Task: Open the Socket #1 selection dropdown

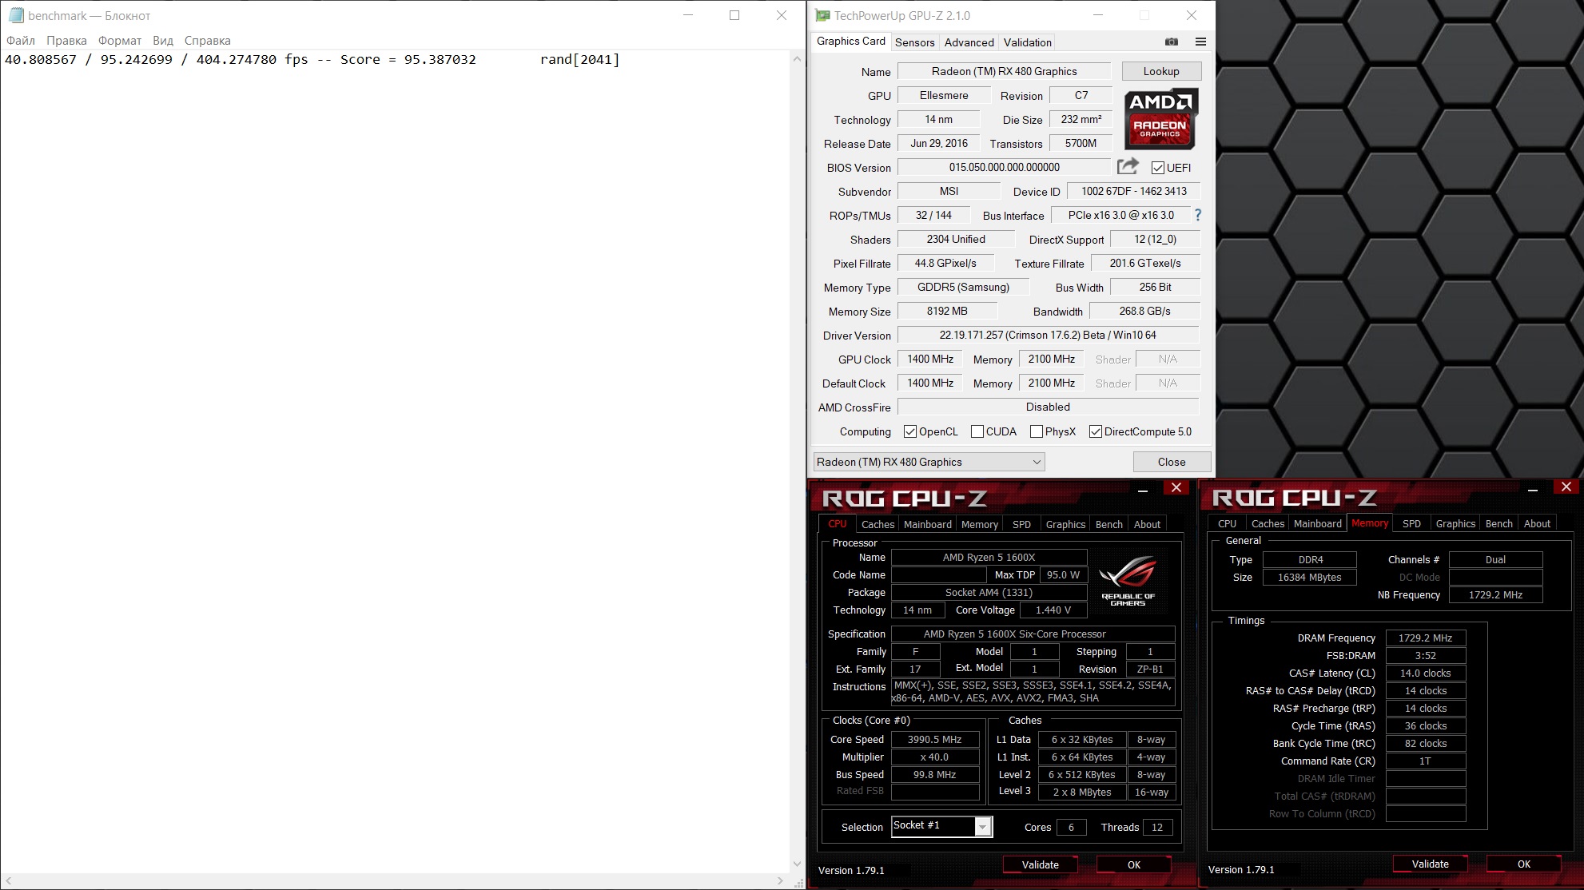Action: 983,827
